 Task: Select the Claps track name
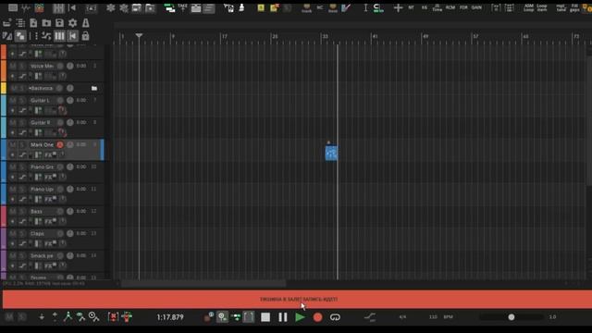[x=37, y=234]
